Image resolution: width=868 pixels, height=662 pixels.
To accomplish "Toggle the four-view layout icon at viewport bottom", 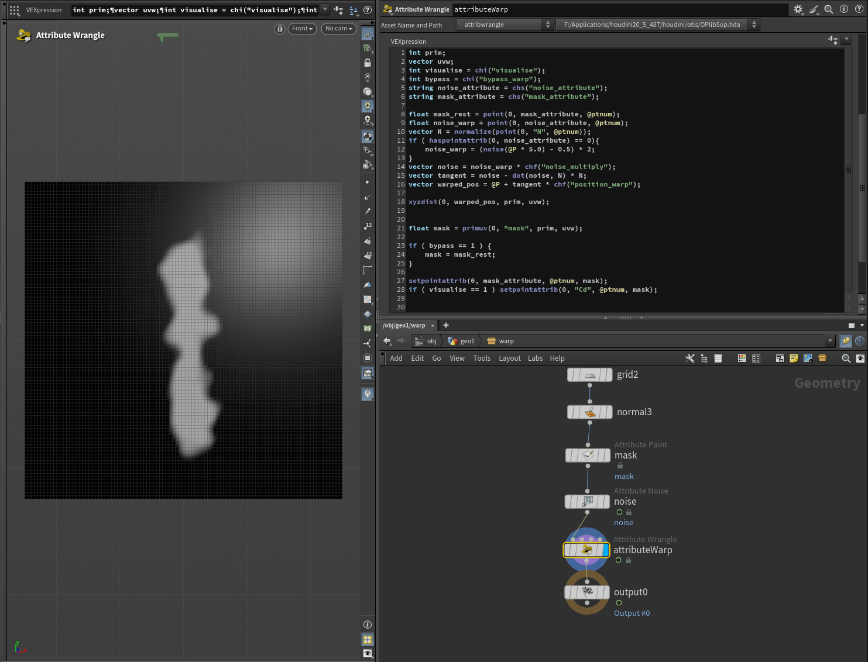I will 368,640.
